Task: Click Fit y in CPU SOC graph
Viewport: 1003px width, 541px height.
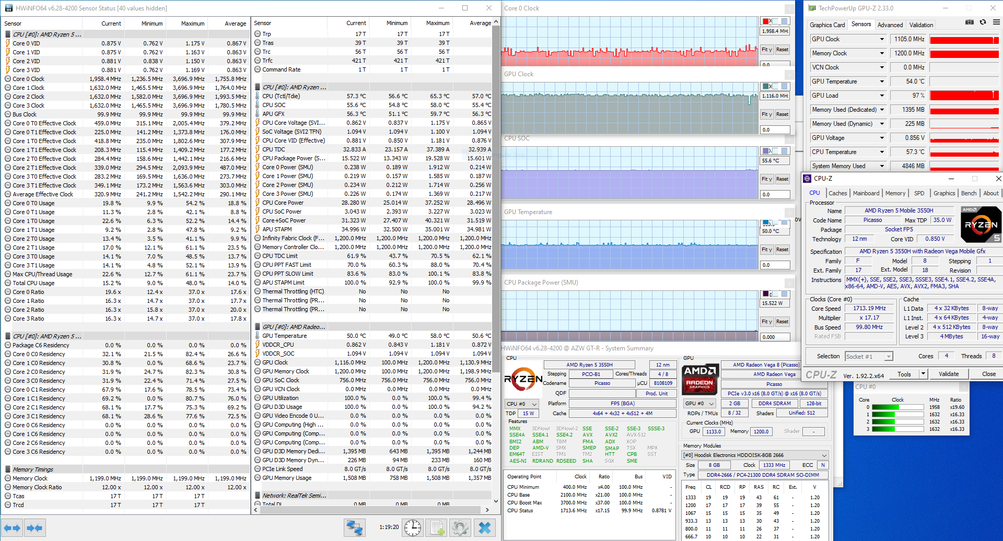Action: [766, 179]
